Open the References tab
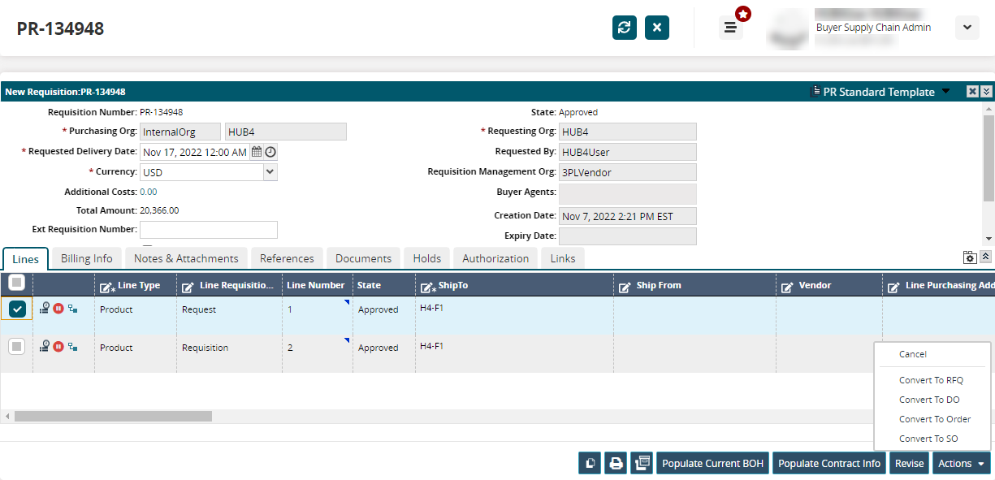 pyautogui.click(x=287, y=258)
